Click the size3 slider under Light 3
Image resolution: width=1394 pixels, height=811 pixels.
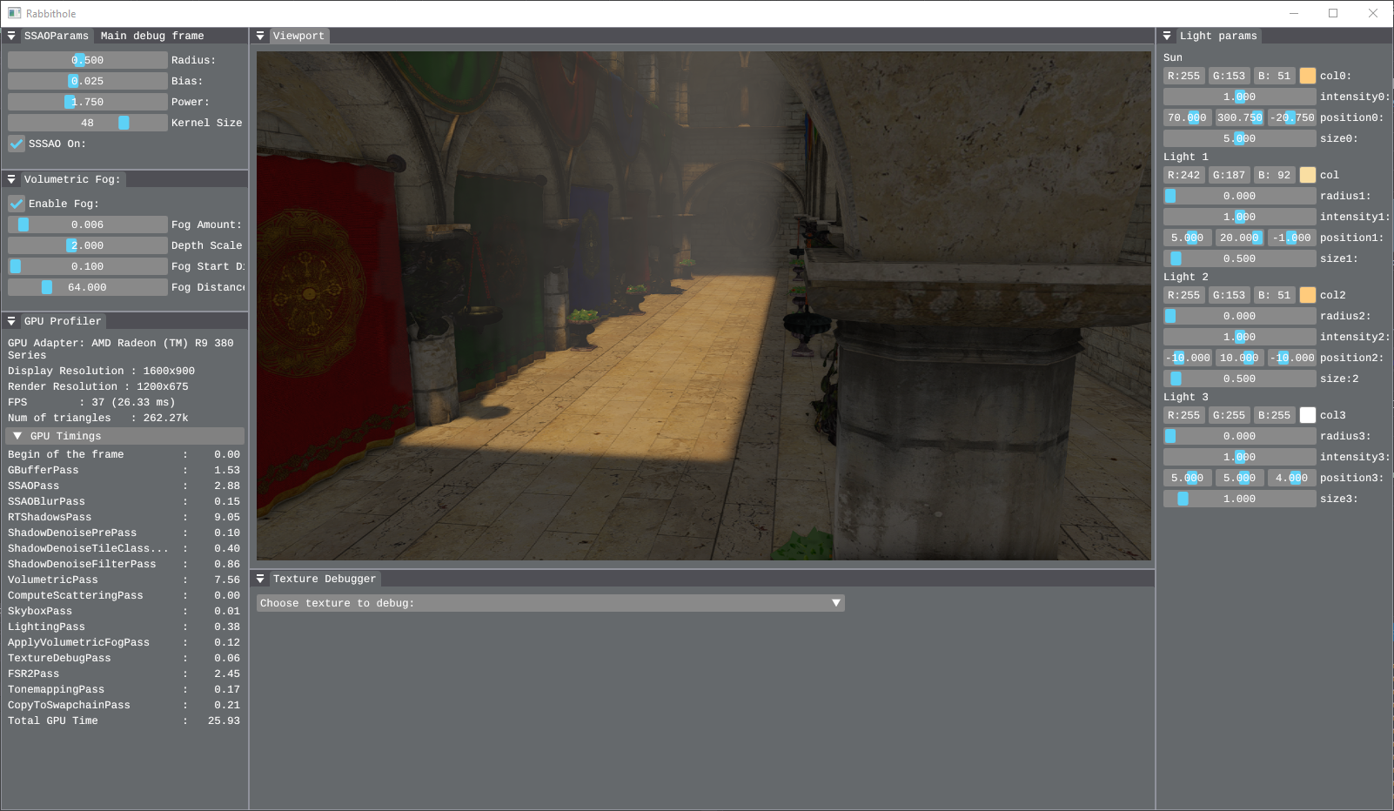(x=1238, y=499)
